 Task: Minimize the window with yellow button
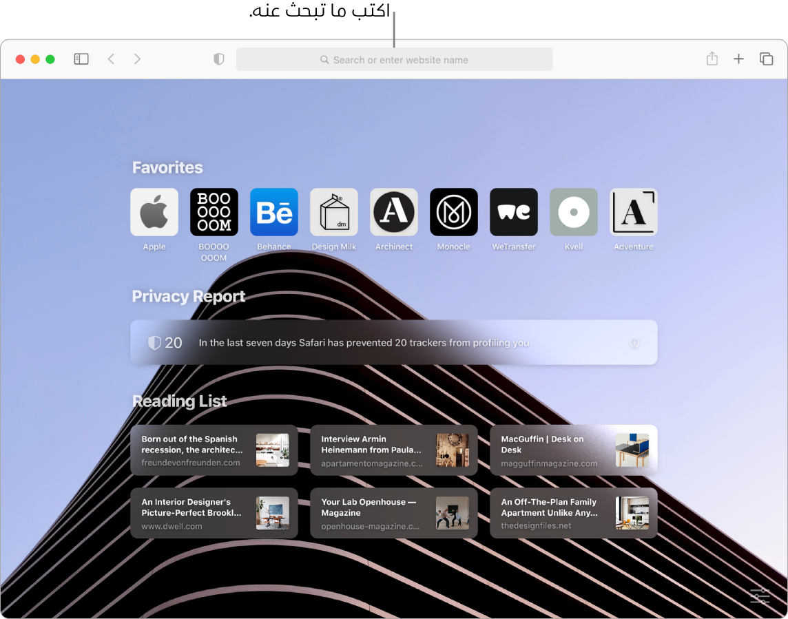pyautogui.click(x=35, y=59)
